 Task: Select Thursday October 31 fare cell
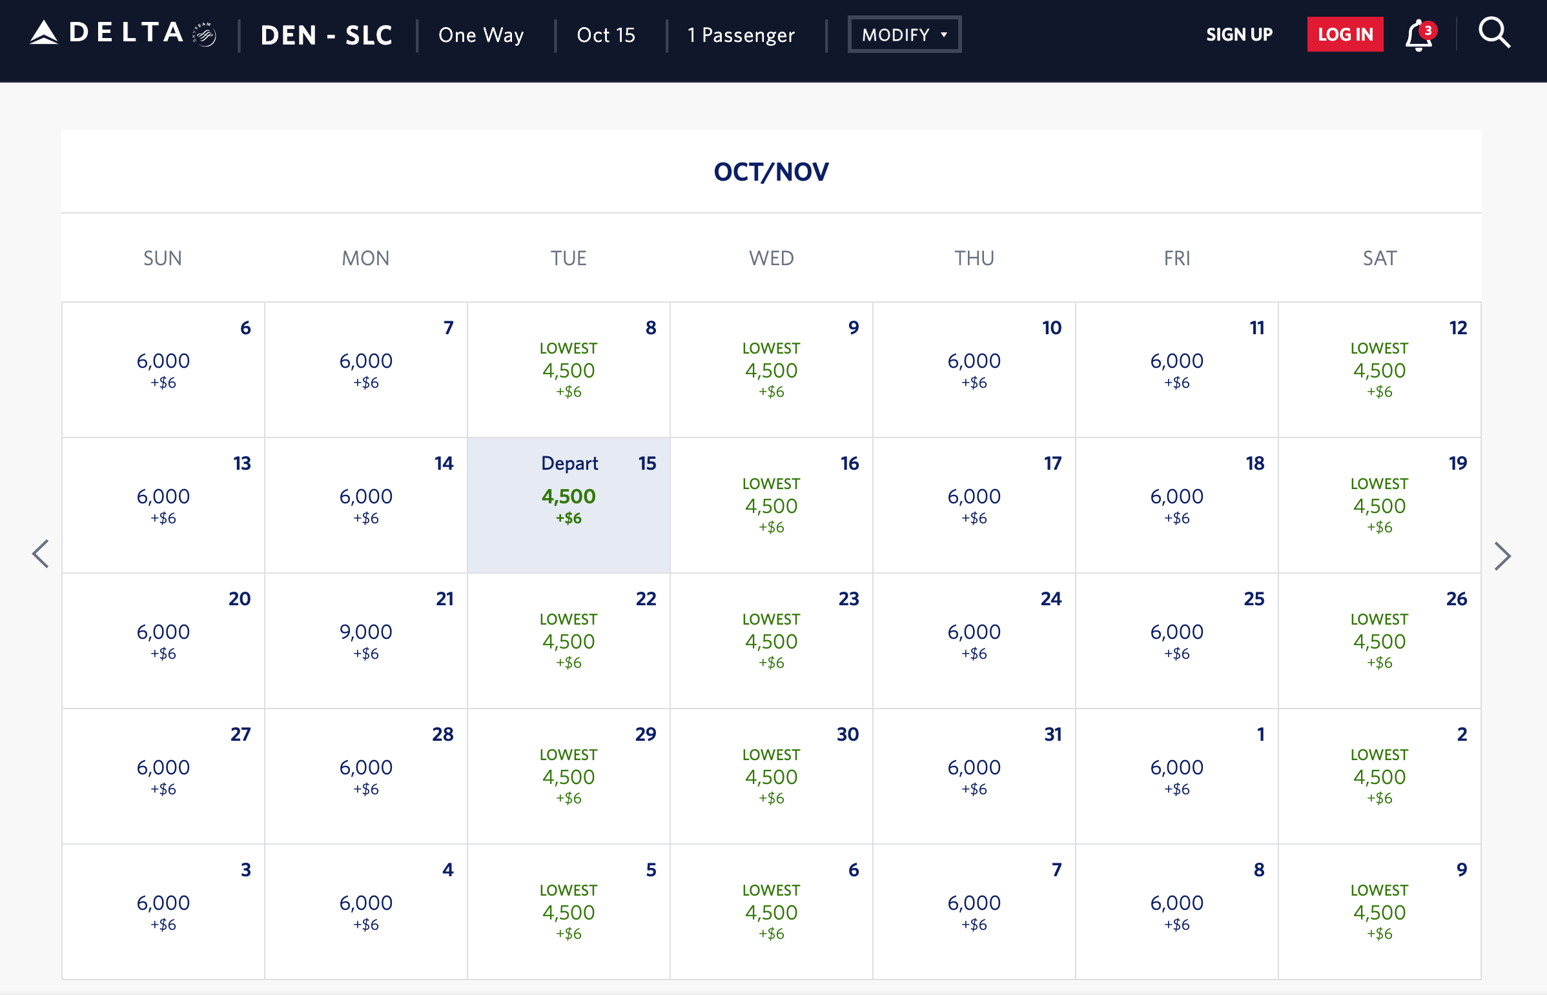tap(974, 776)
